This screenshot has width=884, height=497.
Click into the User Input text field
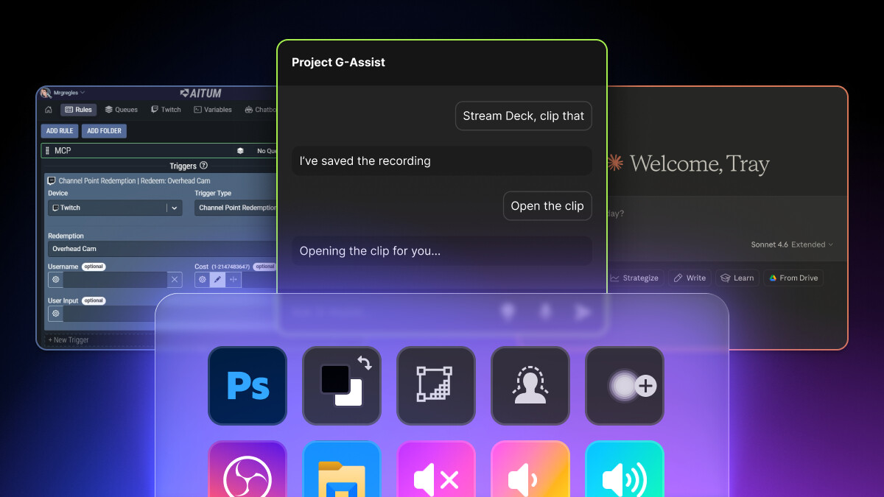coord(109,314)
